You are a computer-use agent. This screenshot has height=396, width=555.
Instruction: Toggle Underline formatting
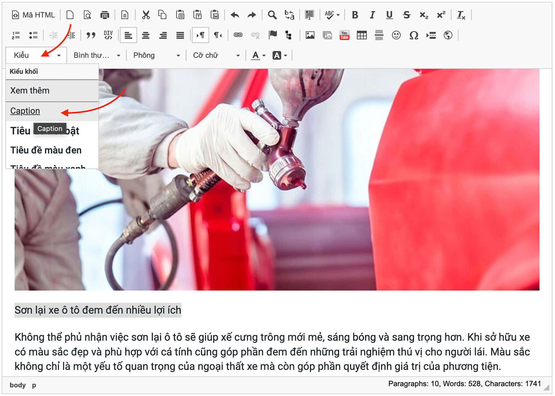coord(389,15)
